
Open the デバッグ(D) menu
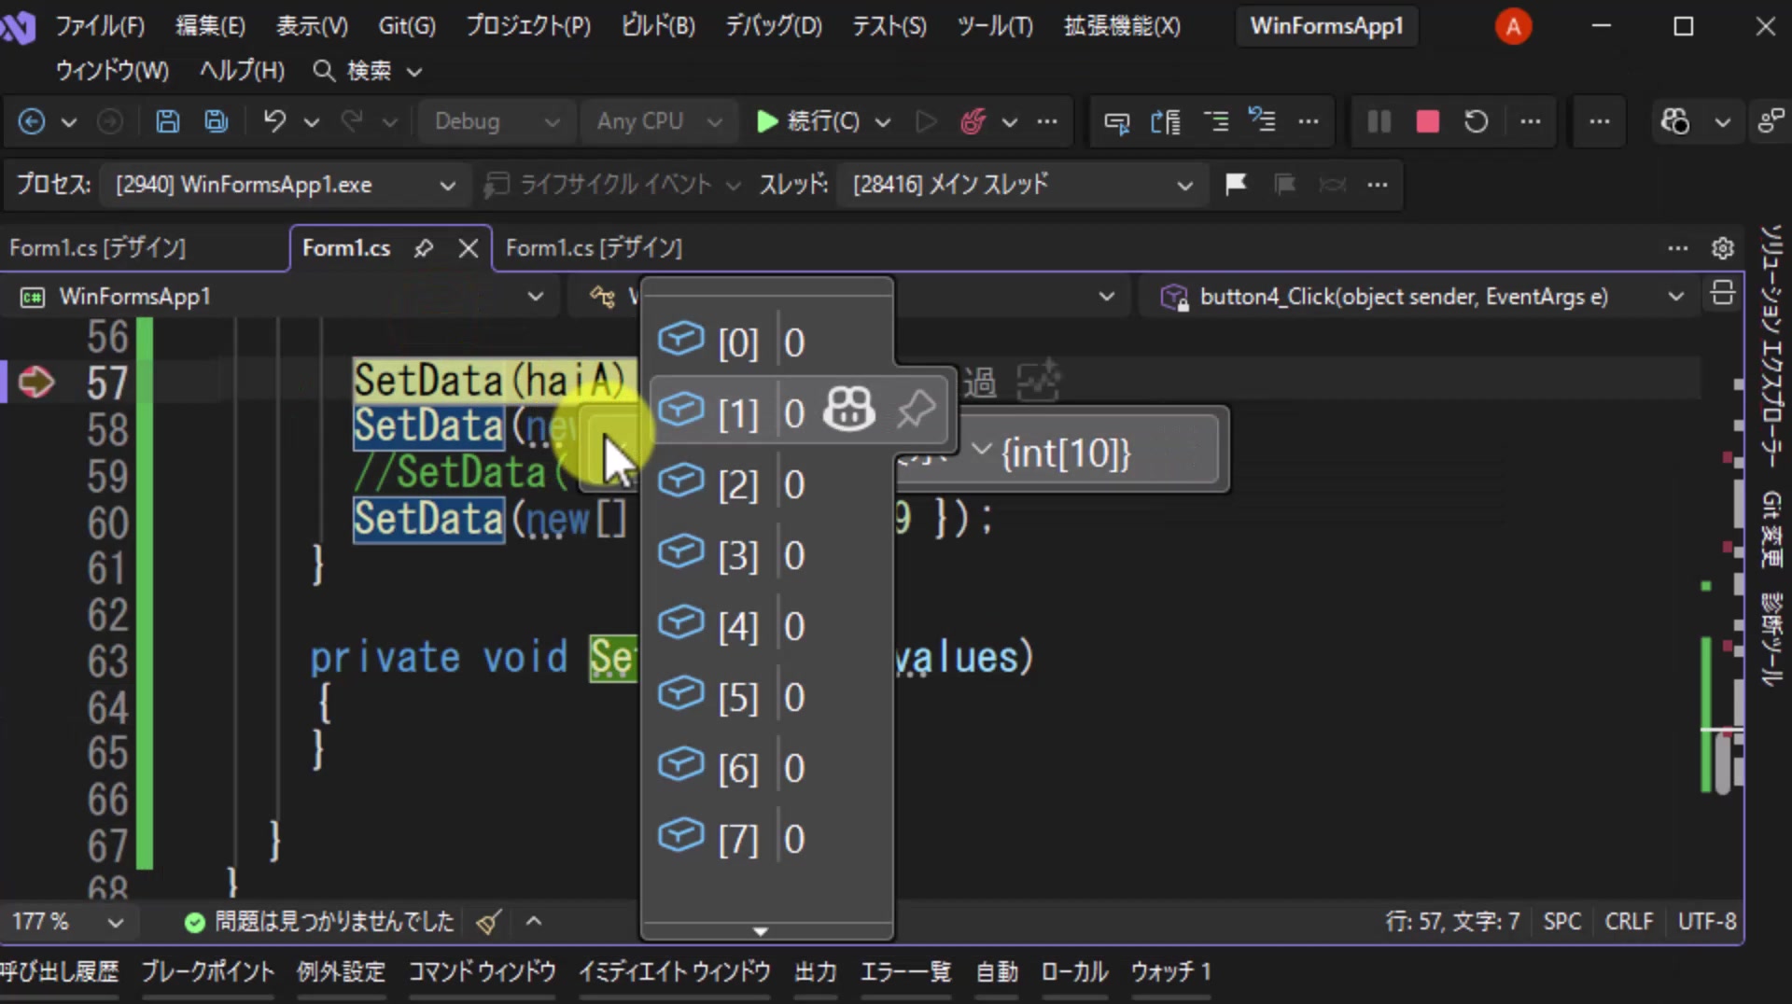pyautogui.click(x=774, y=25)
